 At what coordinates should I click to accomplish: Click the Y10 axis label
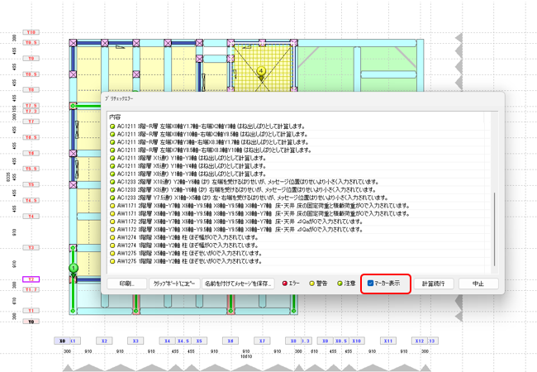click(x=31, y=32)
